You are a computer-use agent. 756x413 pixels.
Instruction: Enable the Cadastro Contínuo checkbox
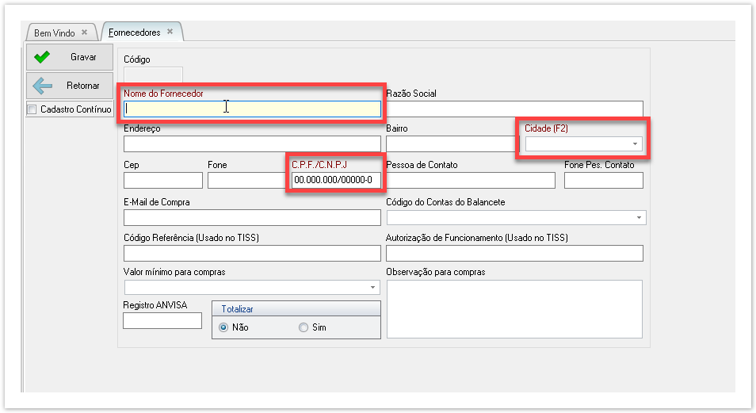coord(32,109)
